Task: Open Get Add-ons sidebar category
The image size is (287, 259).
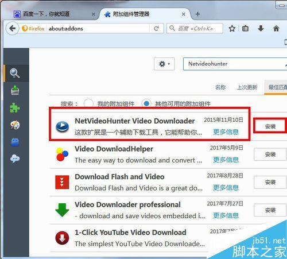Action: (x=15, y=90)
